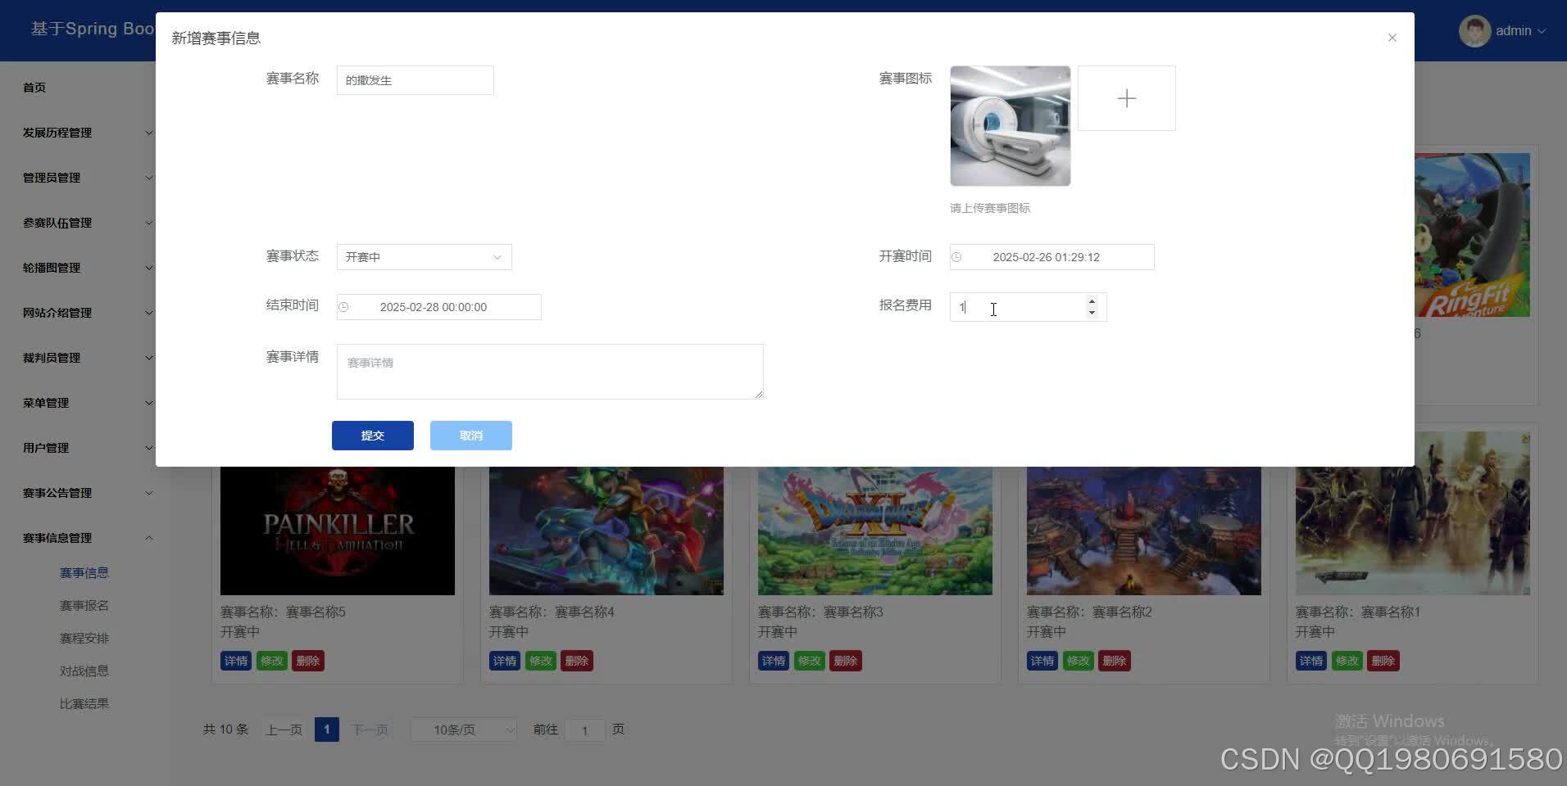Click the uploaded event image thumbnail
Image resolution: width=1567 pixels, height=786 pixels.
1010,125
